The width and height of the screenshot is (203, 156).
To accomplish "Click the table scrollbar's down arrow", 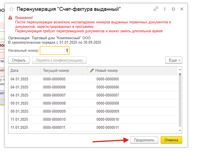I will 180,130.
